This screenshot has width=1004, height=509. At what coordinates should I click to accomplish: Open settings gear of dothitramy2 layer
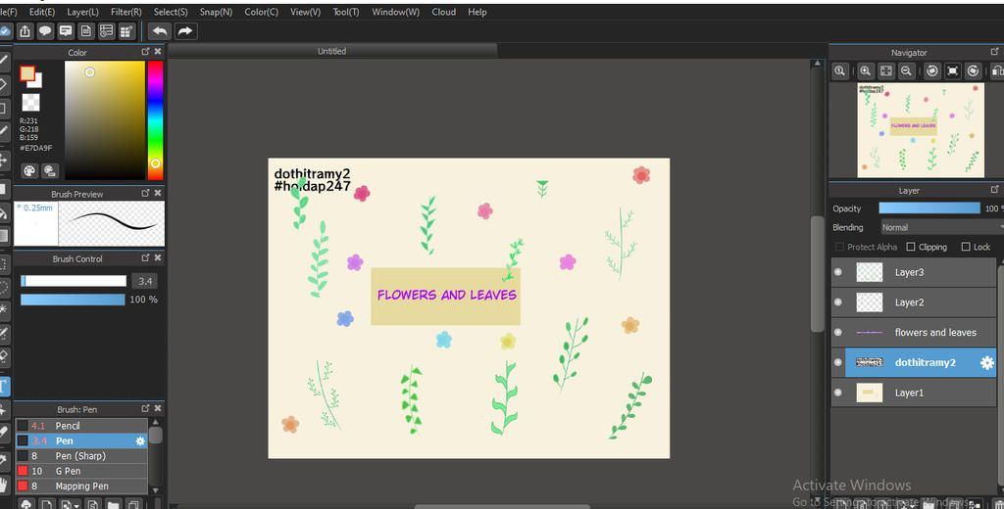coord(986,362)
